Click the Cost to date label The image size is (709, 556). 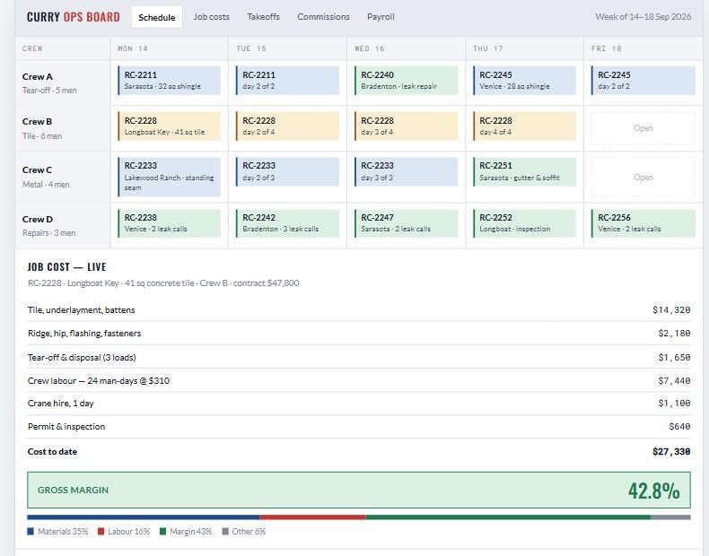point(52,452)
